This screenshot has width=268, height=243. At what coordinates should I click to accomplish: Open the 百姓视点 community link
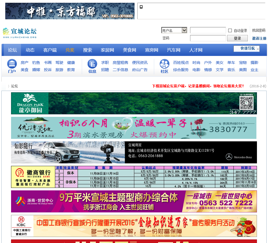(x=181, y=63)
